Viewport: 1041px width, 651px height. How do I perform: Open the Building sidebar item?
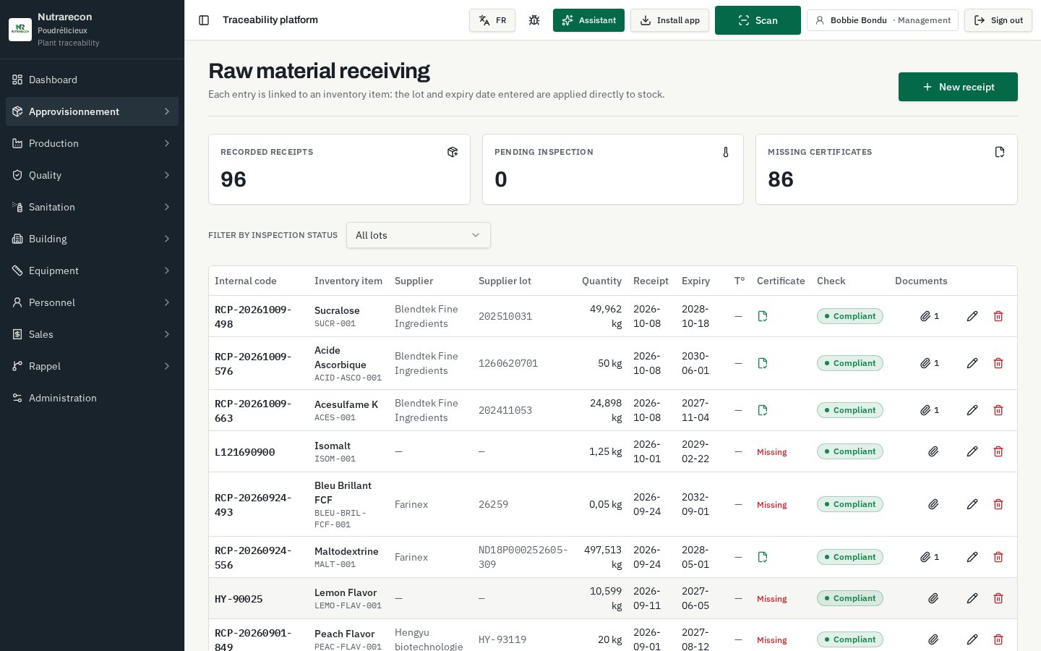point(92,239)
